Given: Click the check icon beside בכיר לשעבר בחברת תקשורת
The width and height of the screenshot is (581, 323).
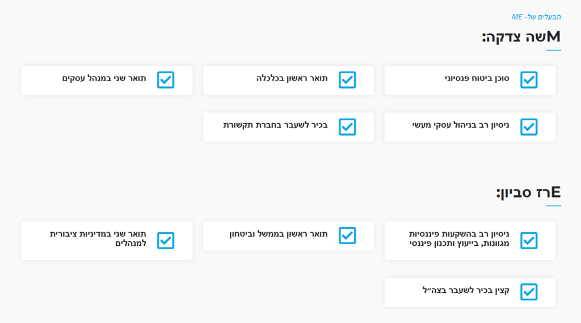Looking at the screenshot, I should (x=347, y=127).
